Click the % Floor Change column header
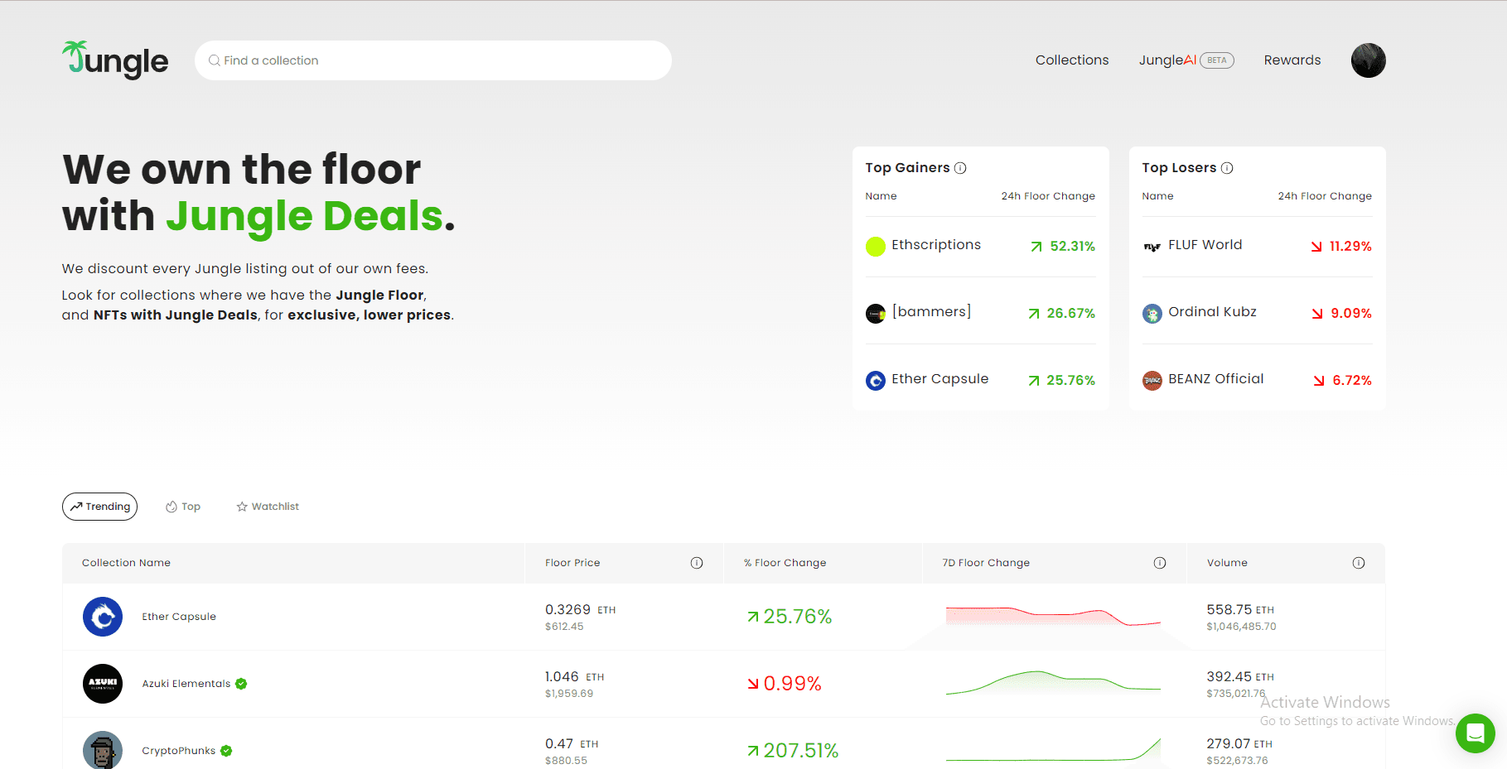Screen dimensions: 1507x769 (x=785, y=563)
